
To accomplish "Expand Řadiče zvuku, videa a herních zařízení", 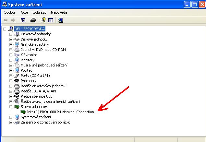I will [11, 101].
